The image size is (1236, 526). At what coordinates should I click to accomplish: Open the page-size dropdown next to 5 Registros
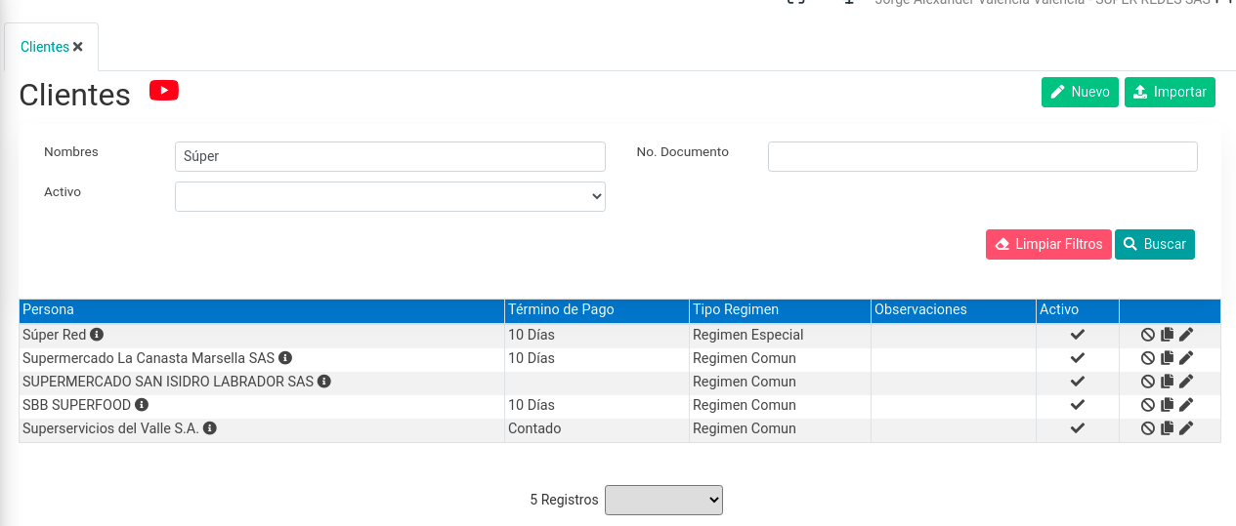[x=663, y=500]
